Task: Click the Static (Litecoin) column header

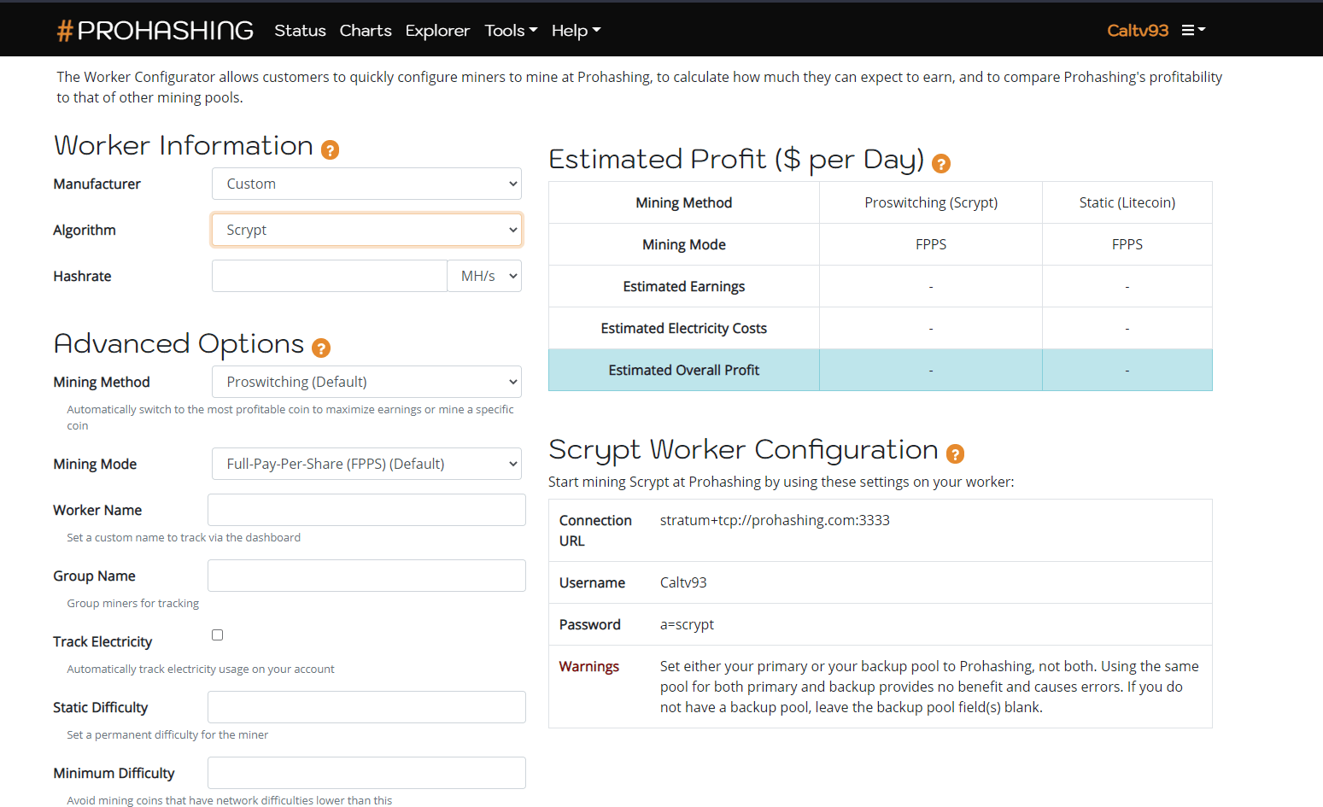Action: [1127, 202]
